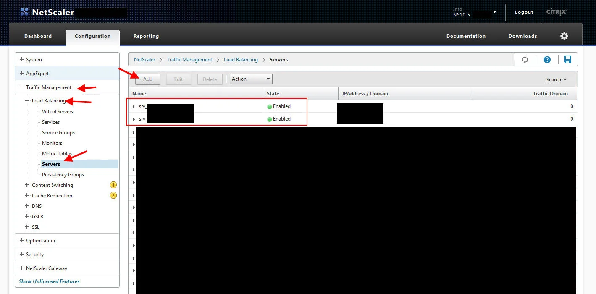Click the refresh icon in breadcrumb bar
Screen dimensions: 596x294
525,60
